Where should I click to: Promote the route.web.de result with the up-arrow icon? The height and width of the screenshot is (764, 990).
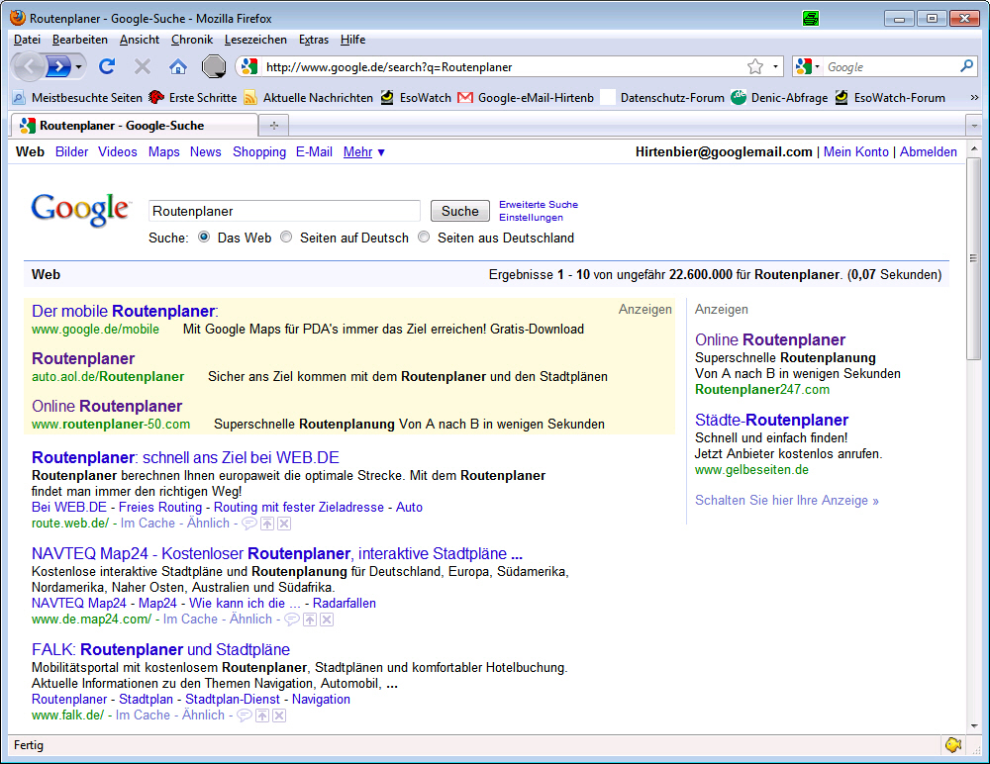[267, 524]
